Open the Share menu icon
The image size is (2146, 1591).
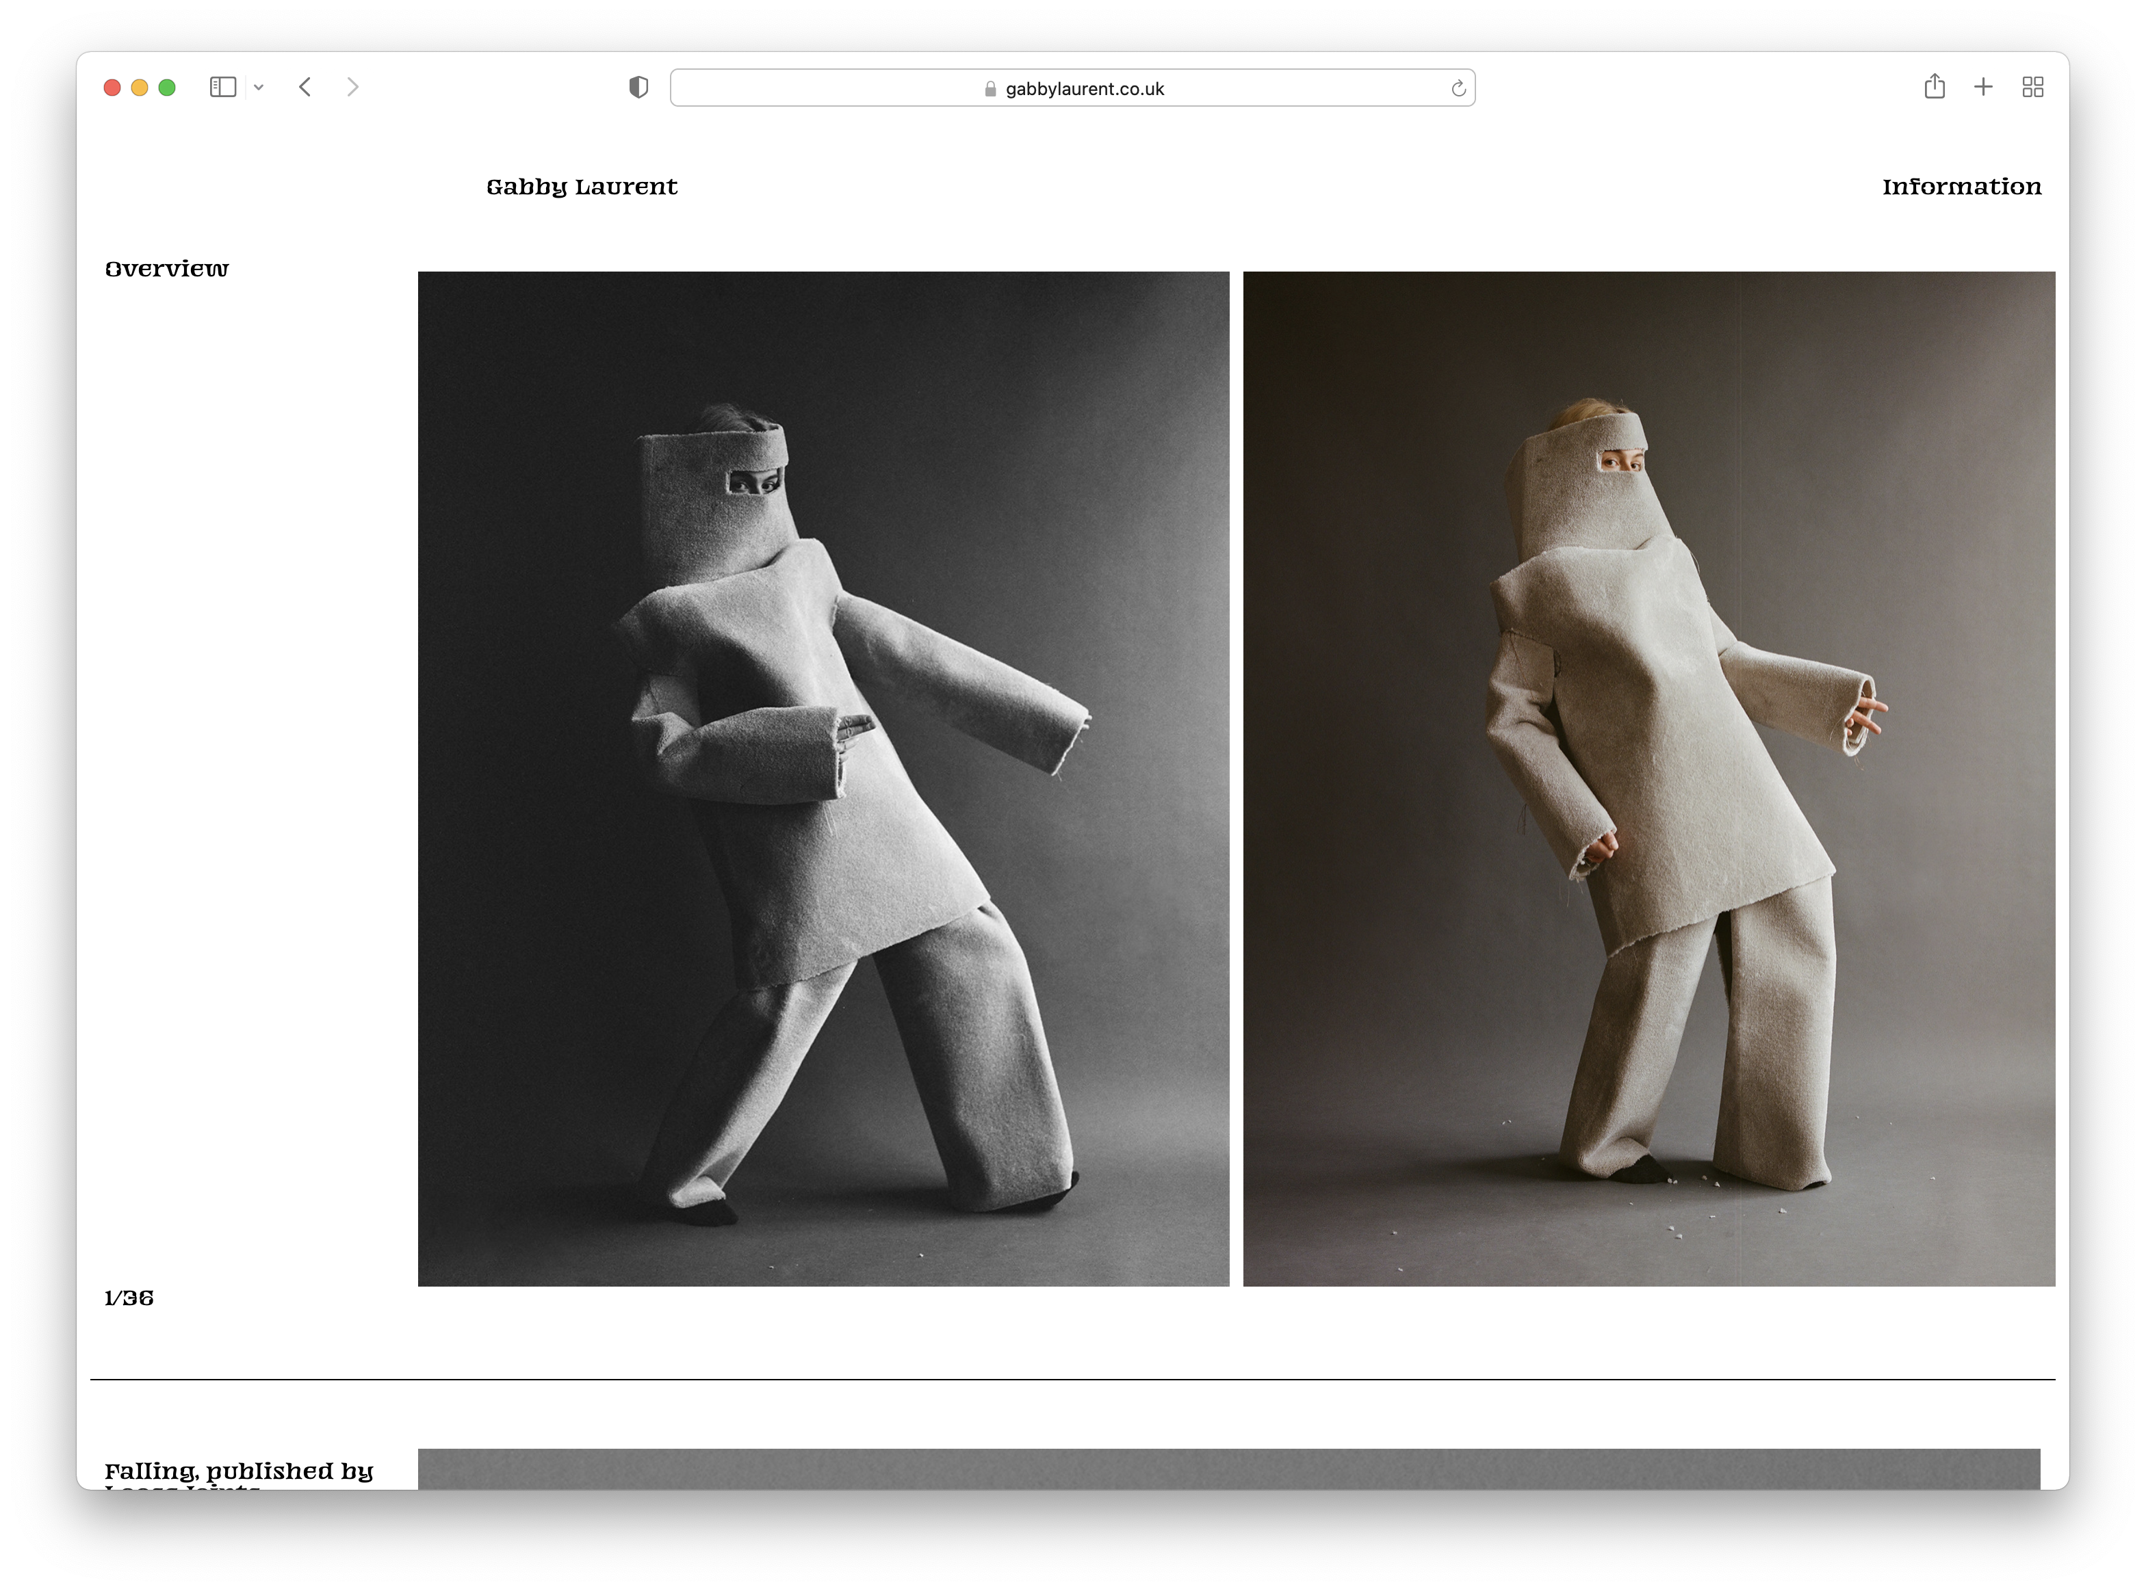[x=1934, y=87]
